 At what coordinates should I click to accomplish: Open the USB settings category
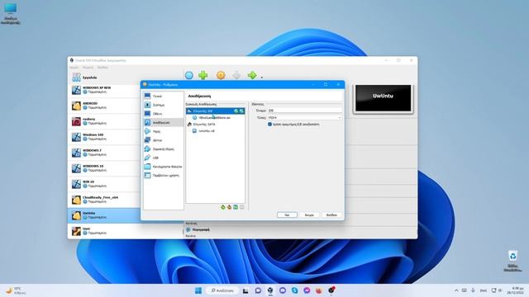164,158
